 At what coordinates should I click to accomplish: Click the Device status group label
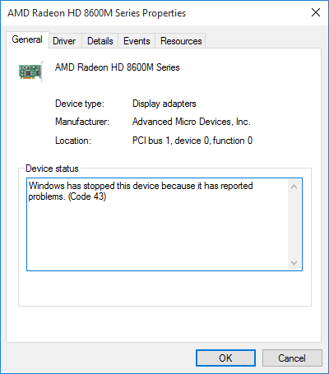point(52,169)
